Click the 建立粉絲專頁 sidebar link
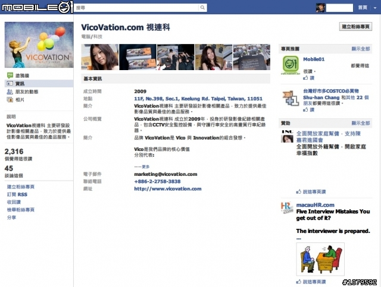This screenshot has width=381, height=287. click(x=21, y=187)
